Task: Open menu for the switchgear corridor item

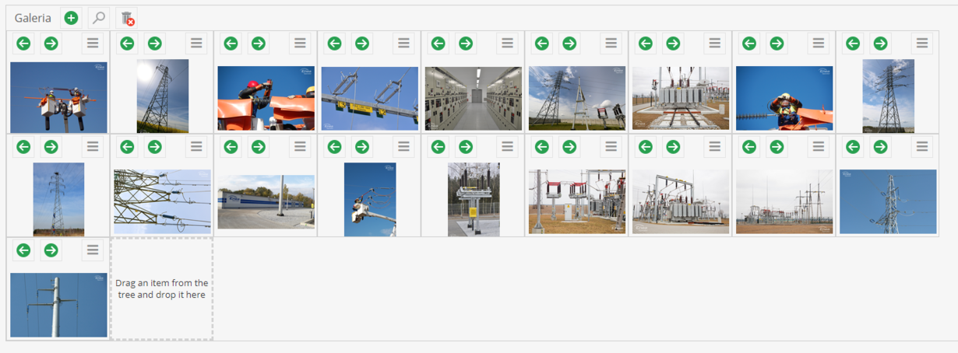Action: pyautogui.click(x=507, y=44)
